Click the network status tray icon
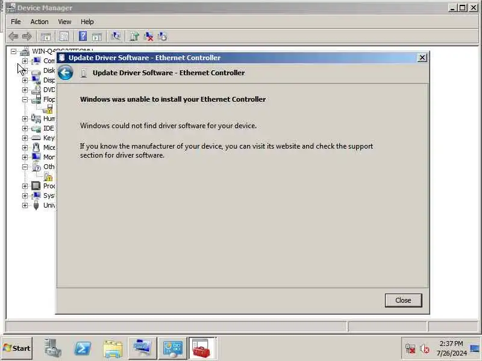Image resolution: width=482 pixels, height=361 pixels. click(410, 348)
